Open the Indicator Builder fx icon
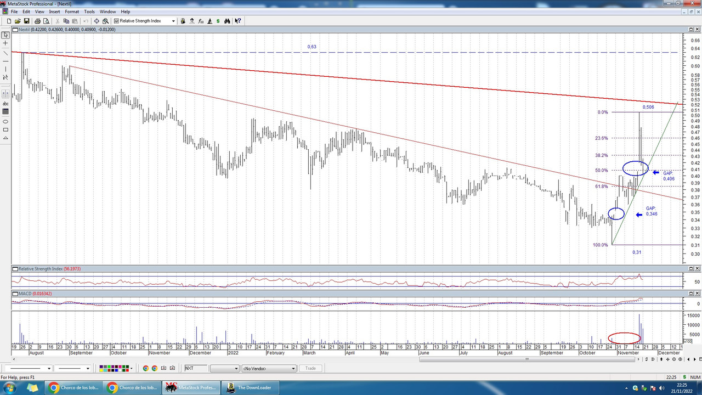Screen dimensions: 702x395 tap(200, 21)
